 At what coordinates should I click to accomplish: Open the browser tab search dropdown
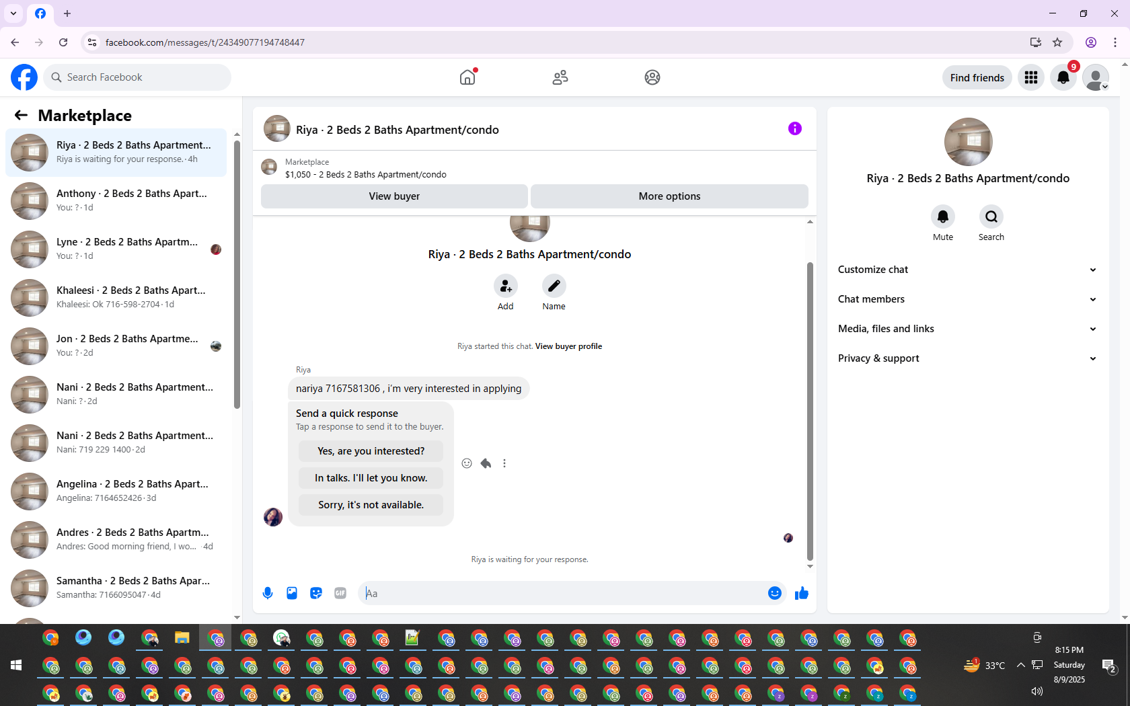(x=13, y=13)
